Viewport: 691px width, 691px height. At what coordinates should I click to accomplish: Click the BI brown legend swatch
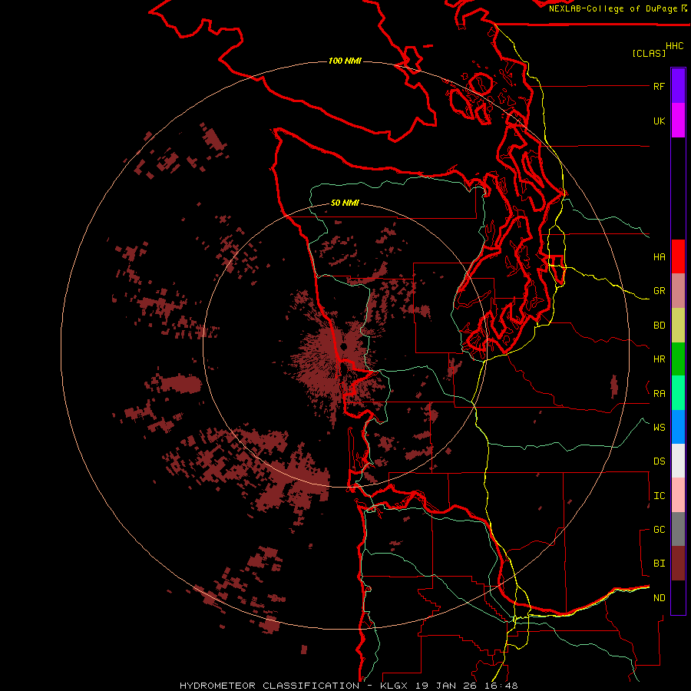(x=678, y=564)
